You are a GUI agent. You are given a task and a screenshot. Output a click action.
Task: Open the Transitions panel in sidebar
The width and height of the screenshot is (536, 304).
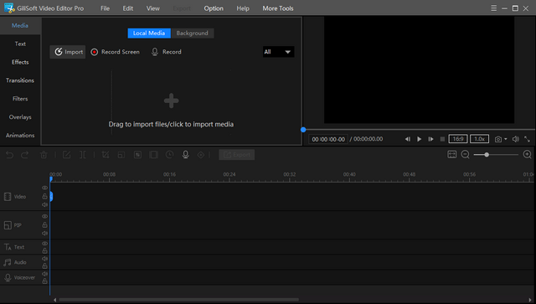click(20, 80)
